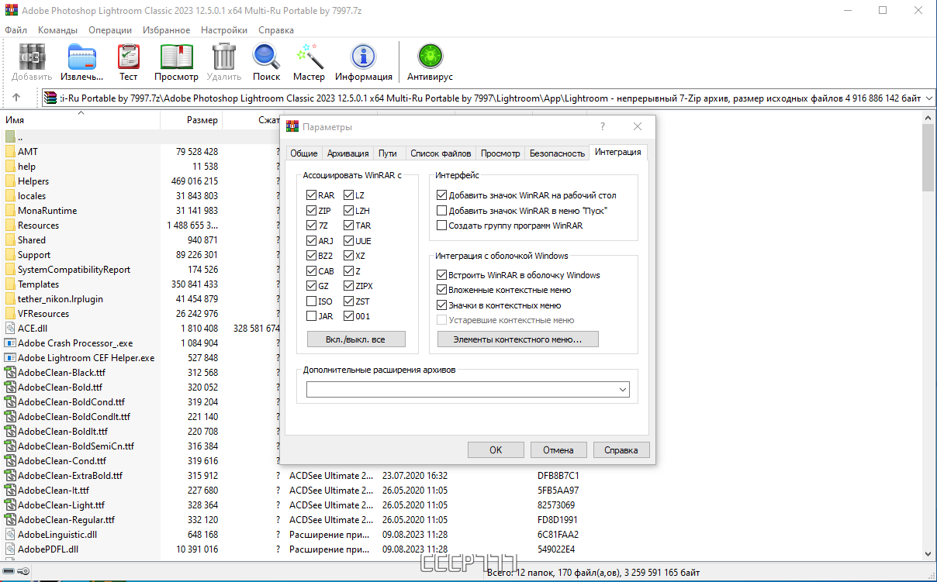
Task: Click the Adobe Crash Processor_.exe icon
Action: pos(10,343)
